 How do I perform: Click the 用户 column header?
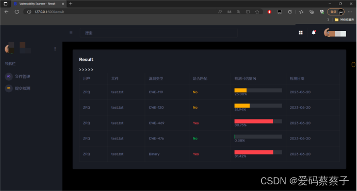click(x=87, y=79)
